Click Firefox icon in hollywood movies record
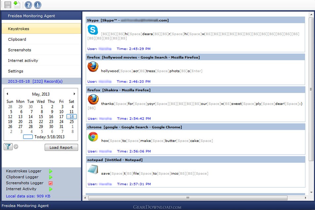 click(93, 67)
